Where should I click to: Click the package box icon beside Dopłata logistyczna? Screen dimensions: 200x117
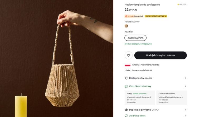click(126, 110)
